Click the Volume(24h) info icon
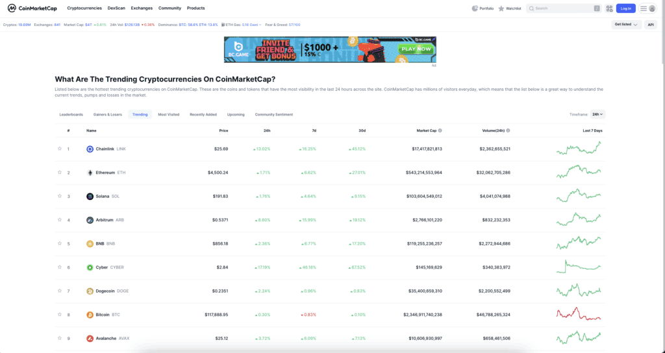 508,130
